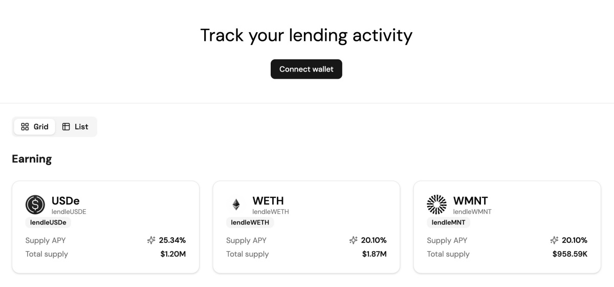Click sparkle icon in WMNT card

coord(554,240)
